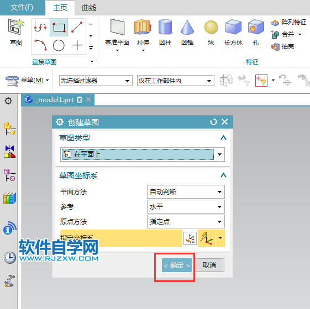Screen dimensions: 310x309
Task: Collapse the 草图坐标系 section
Action: 223,175
